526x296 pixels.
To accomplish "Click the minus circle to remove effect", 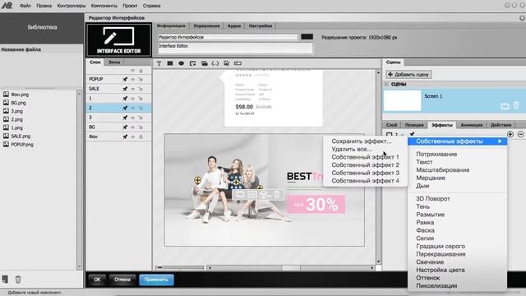I will pyautogui.click(x=520, y=134).
